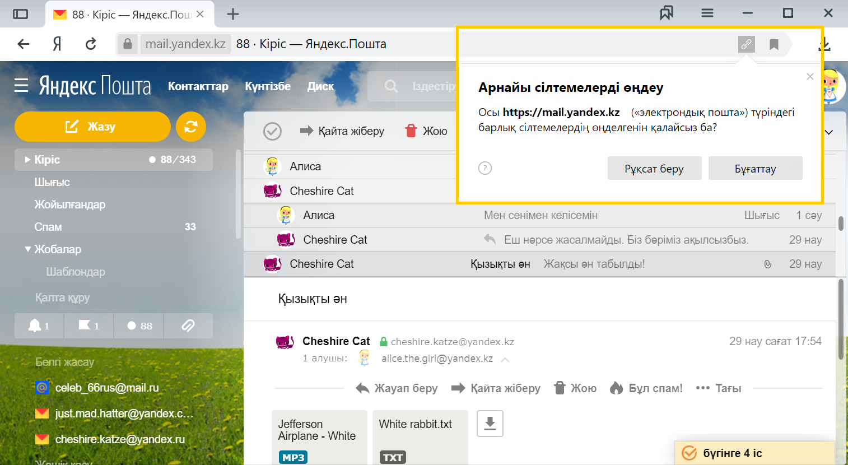Click the protocol handler link icon in address bar
Image resolution: width=848 pixels, height=465 pixels.
click(747, 44)
